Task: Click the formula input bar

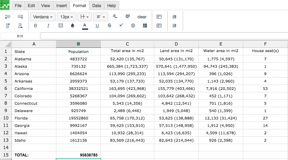Action: 164,36
